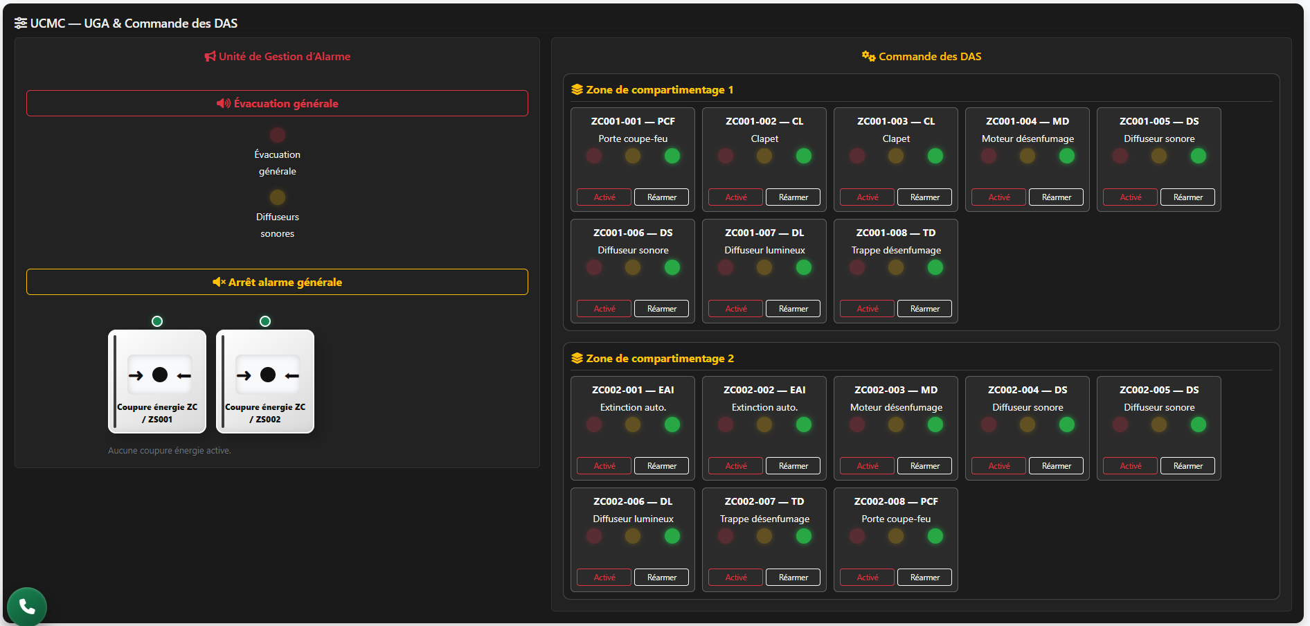Activate ZC002-008 Porte coupe-feu
The height and width of the screenshot is (626, 1310).
(868, 578)
